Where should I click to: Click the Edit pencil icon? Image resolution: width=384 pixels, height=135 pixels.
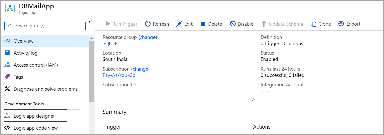179,24
